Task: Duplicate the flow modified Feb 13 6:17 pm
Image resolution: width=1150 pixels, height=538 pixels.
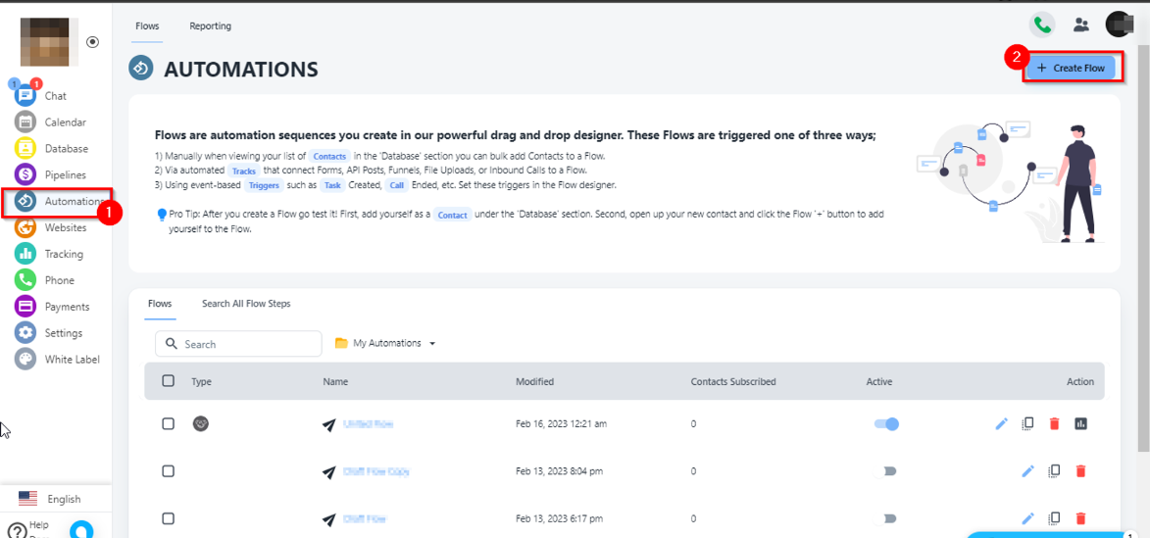Action: tap(1054, 518)
